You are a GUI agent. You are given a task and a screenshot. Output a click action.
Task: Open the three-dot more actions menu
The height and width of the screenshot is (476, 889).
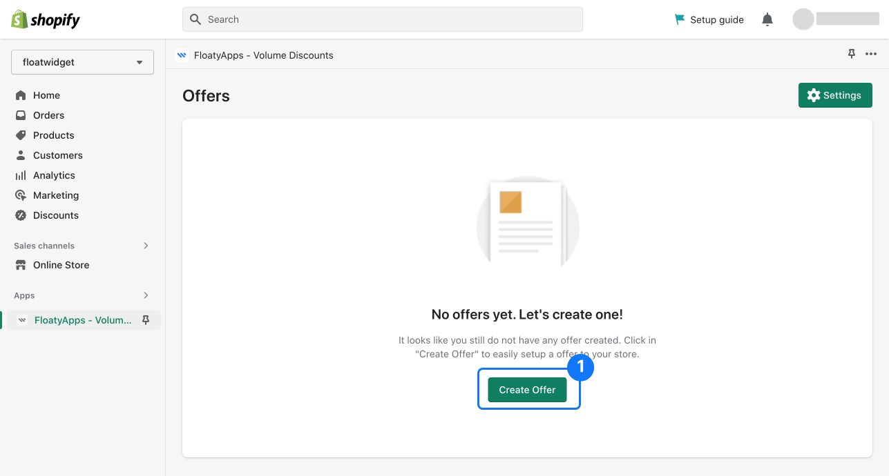click(x=871, y=54)
